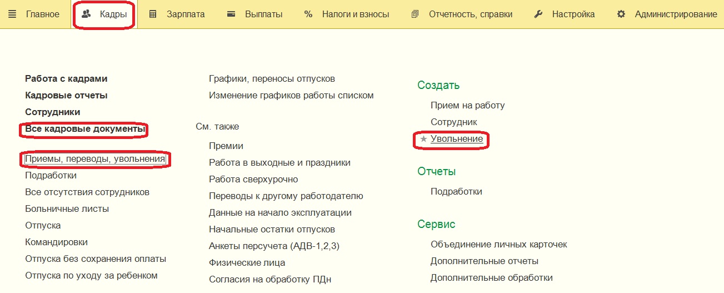Click the Сервис group heading
The width and height of the screenshot is (724, 293).
[436, 225]
